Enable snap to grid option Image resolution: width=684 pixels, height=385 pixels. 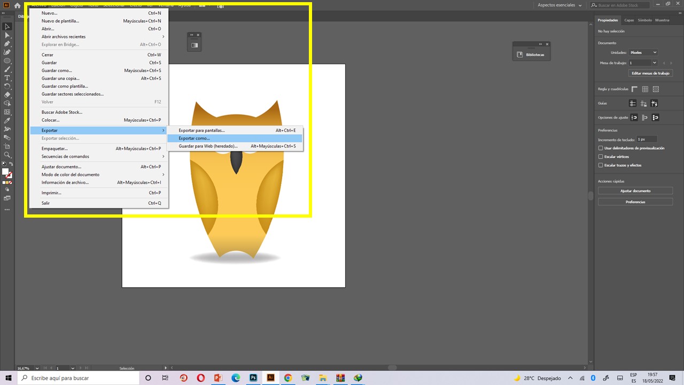click(645, 117)
